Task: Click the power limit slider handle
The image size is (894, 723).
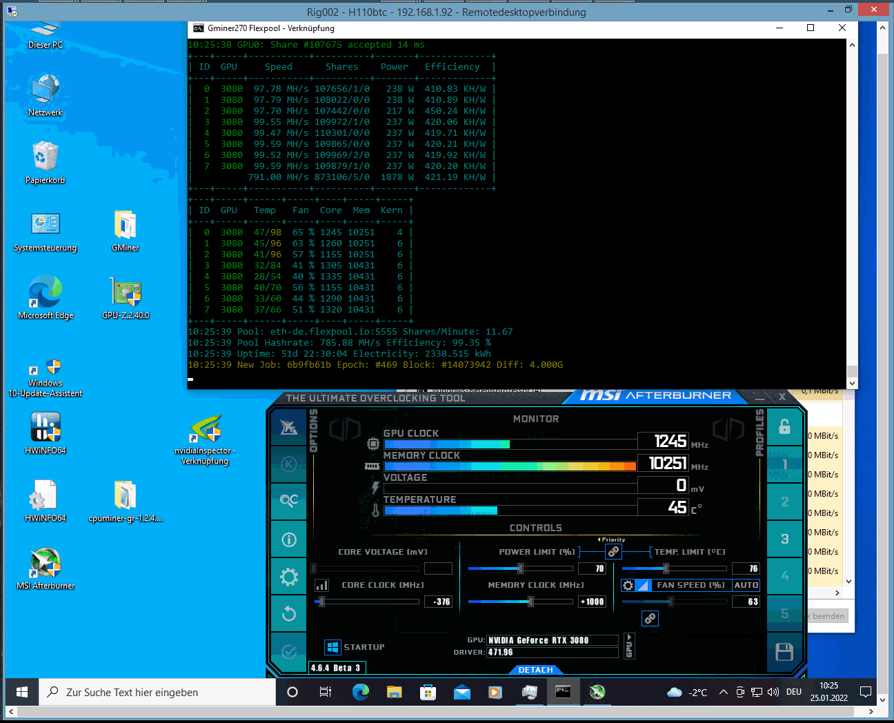Action: [520, 568]
